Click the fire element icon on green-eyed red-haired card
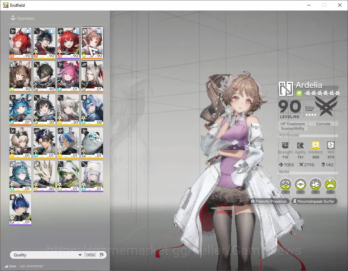 point(60,56)
